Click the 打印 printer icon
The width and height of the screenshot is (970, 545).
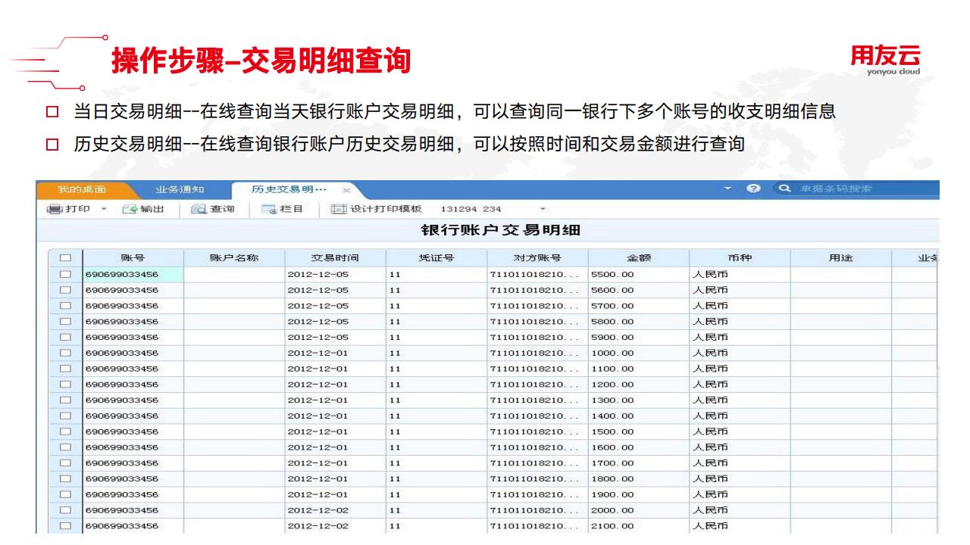pyautogui.click(x=53, y=209)
